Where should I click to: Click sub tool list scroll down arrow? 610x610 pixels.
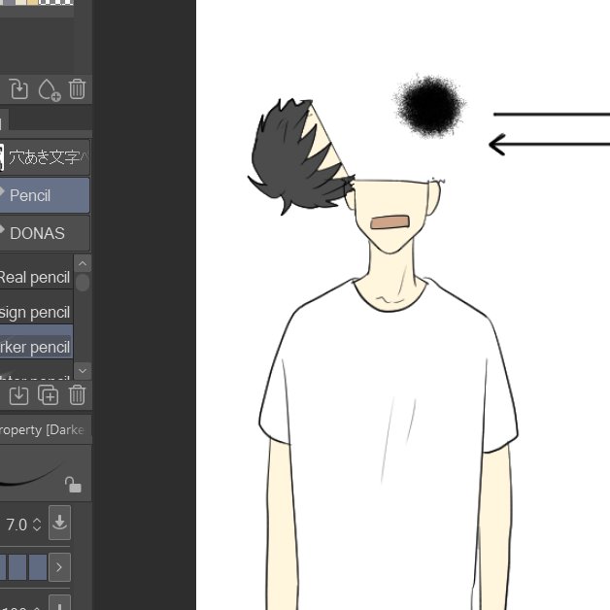[x=83, y=371]
